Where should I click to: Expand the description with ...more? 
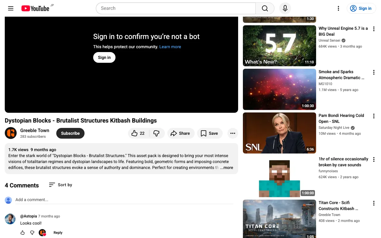227,167
